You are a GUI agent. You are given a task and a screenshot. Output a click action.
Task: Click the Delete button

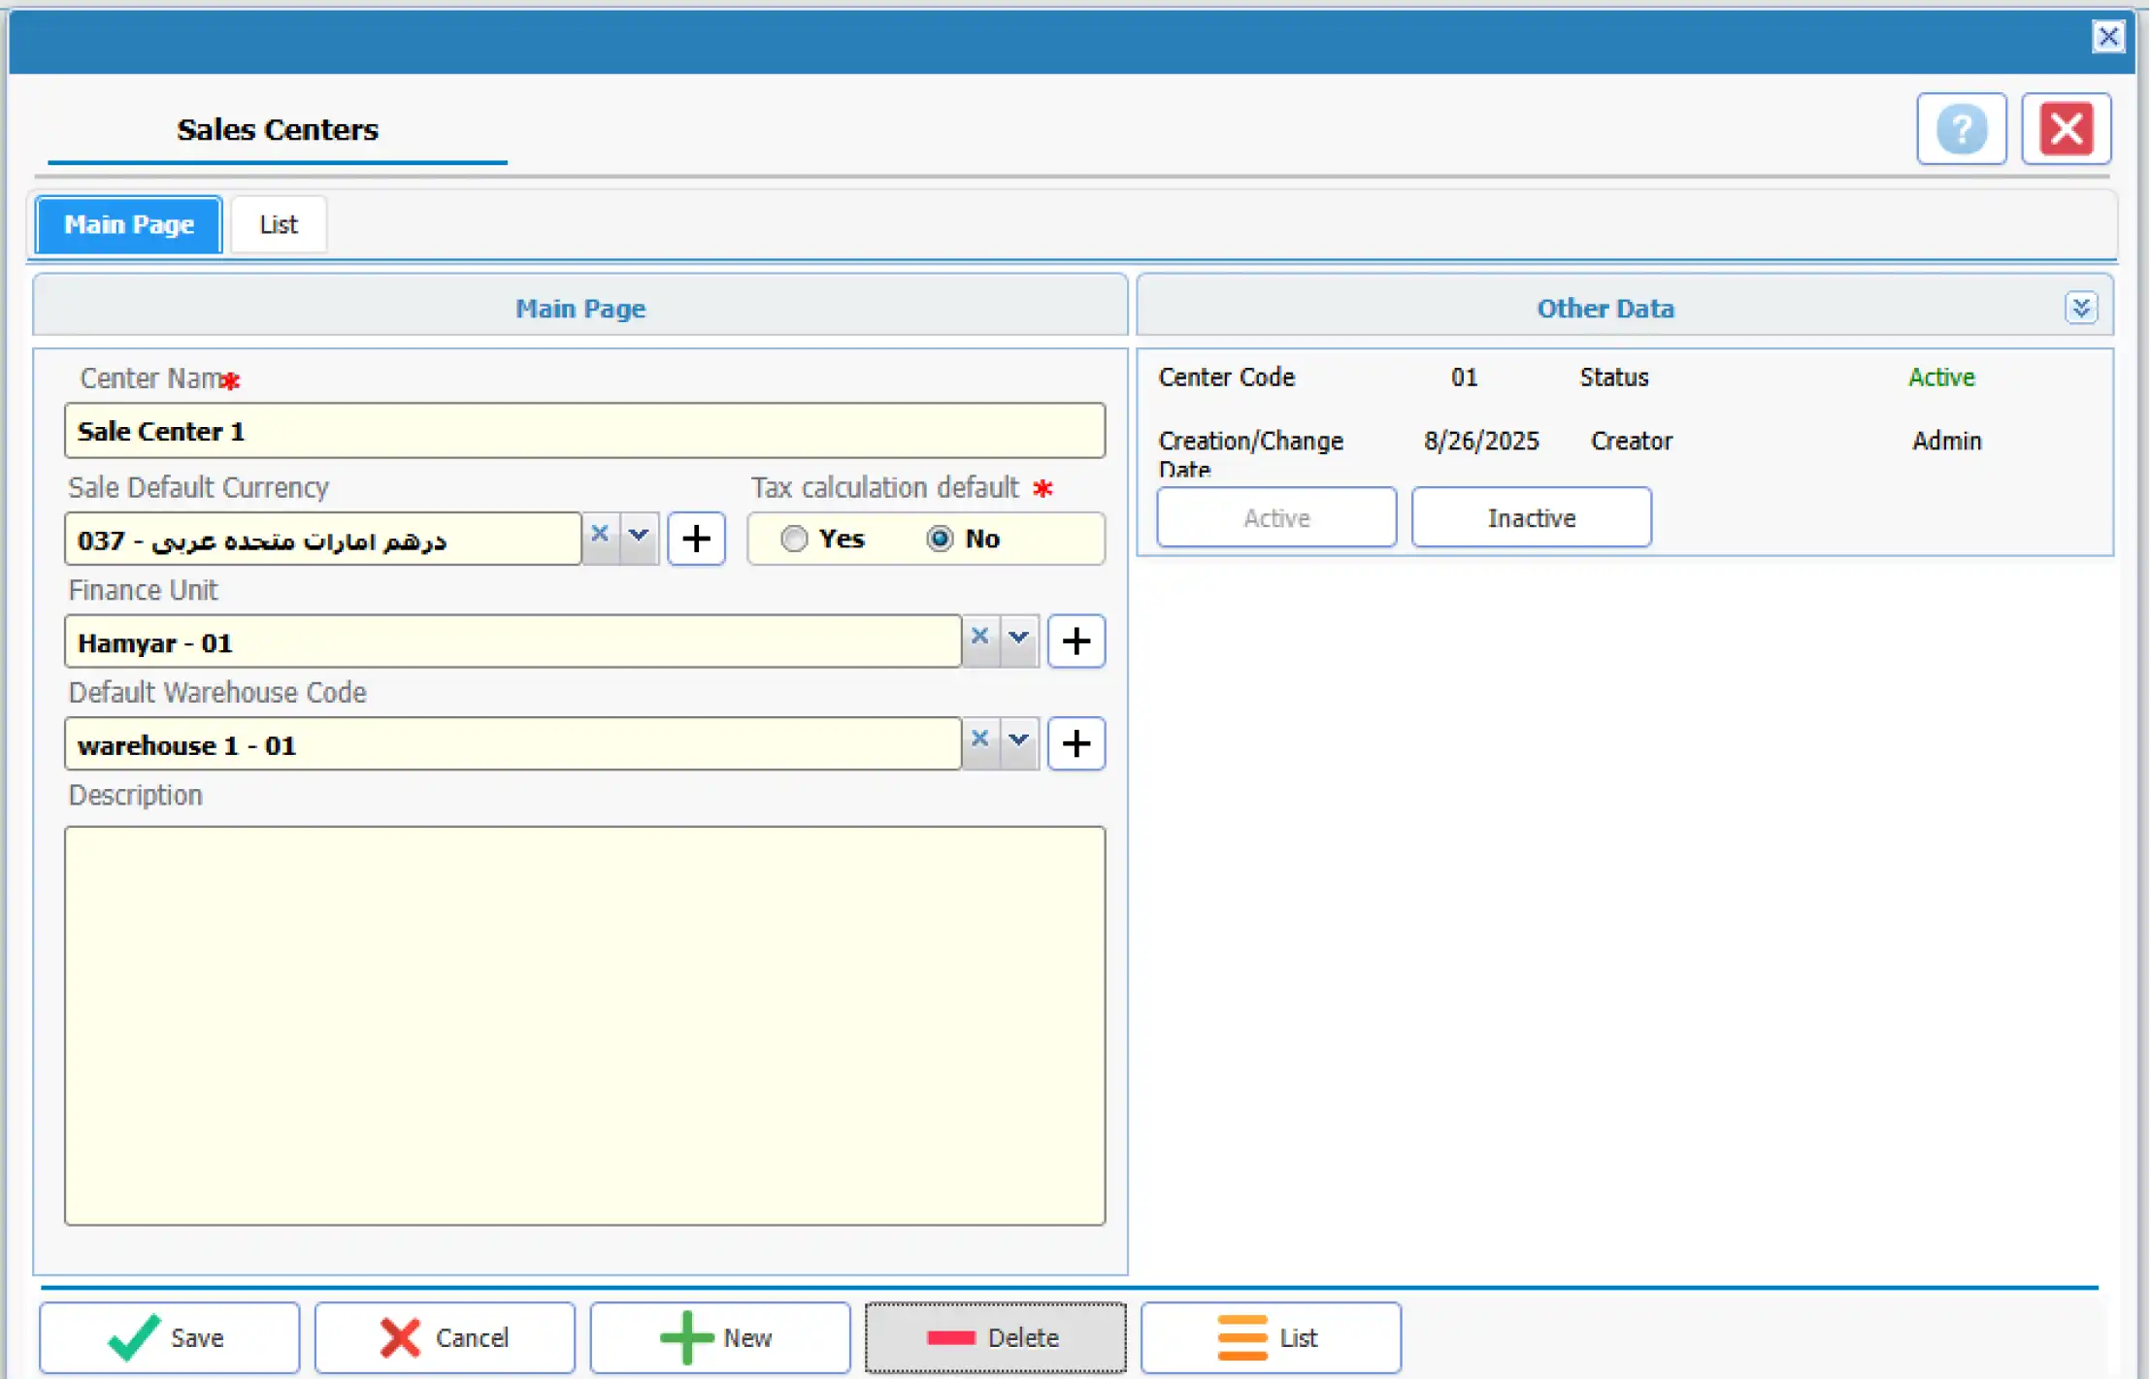pyautogui.click(x=995, y=1337)
